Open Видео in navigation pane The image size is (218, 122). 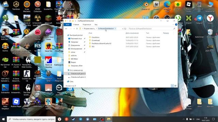click(x=73, y=62)
